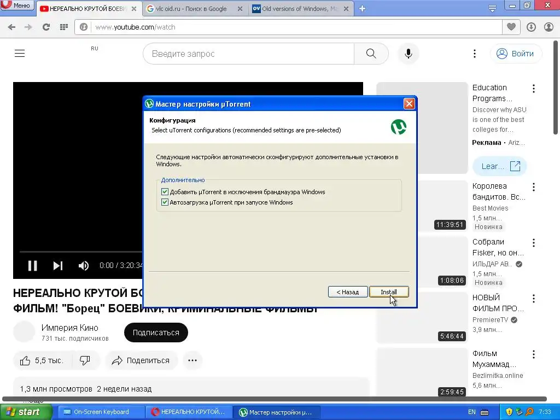The height and width of the screenshot is (420, 560).
Task: Start voice search with microphone icon
Action: (408, 54)
